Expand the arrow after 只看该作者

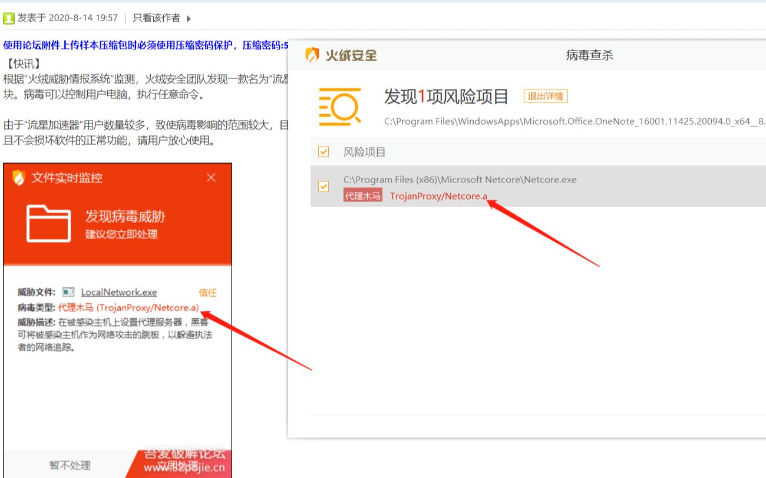(x=189, y=18)
